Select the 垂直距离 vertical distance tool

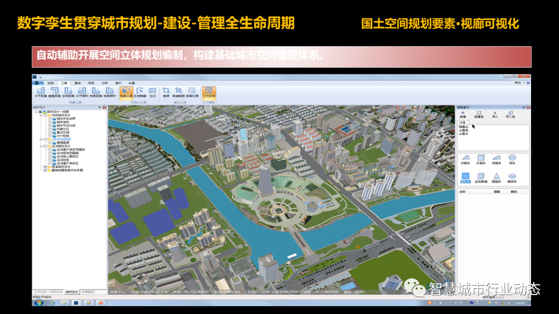pyautogui.click(x=54, y=92)
